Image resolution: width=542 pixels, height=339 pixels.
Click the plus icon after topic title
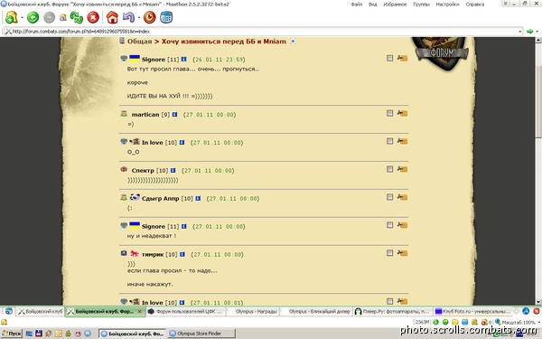(x=293, y=42)
